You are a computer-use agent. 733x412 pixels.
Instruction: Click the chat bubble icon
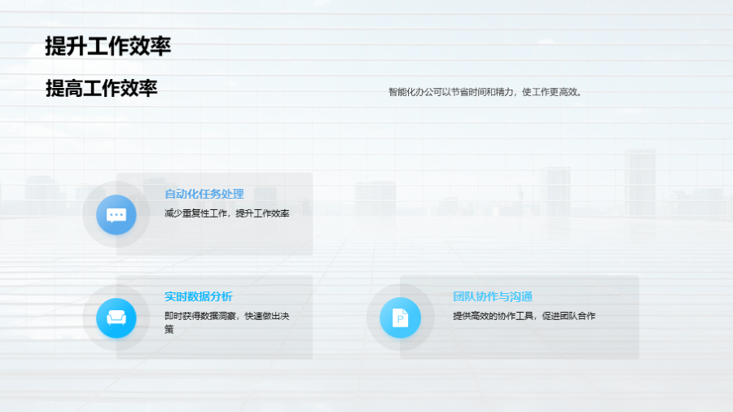pyautogui.click(x=116, y=215)
